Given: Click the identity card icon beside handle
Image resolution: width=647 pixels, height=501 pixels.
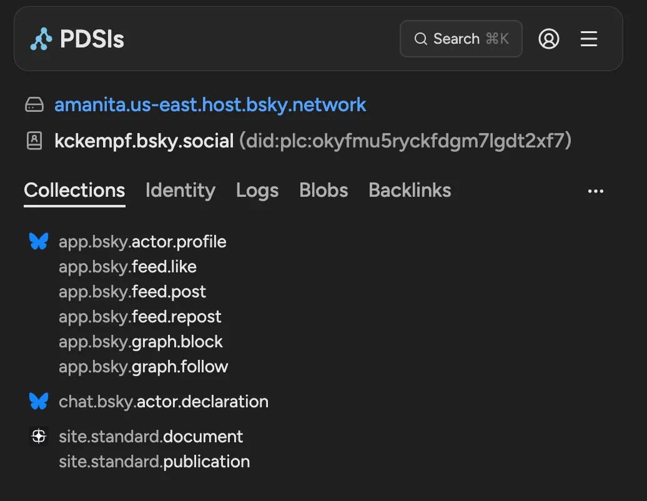Looking at the screenshot, I should click(x=34, y=141).
